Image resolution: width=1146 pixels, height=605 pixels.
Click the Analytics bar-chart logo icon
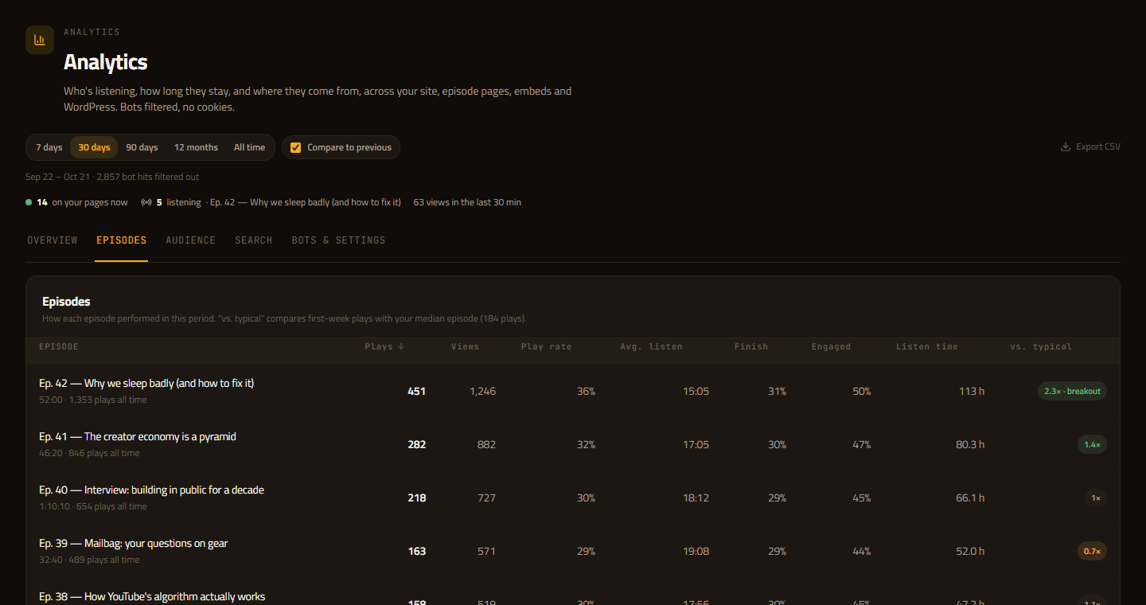click(40, 40)
